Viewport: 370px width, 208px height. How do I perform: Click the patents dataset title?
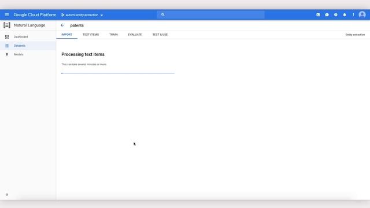pos(77,25)
